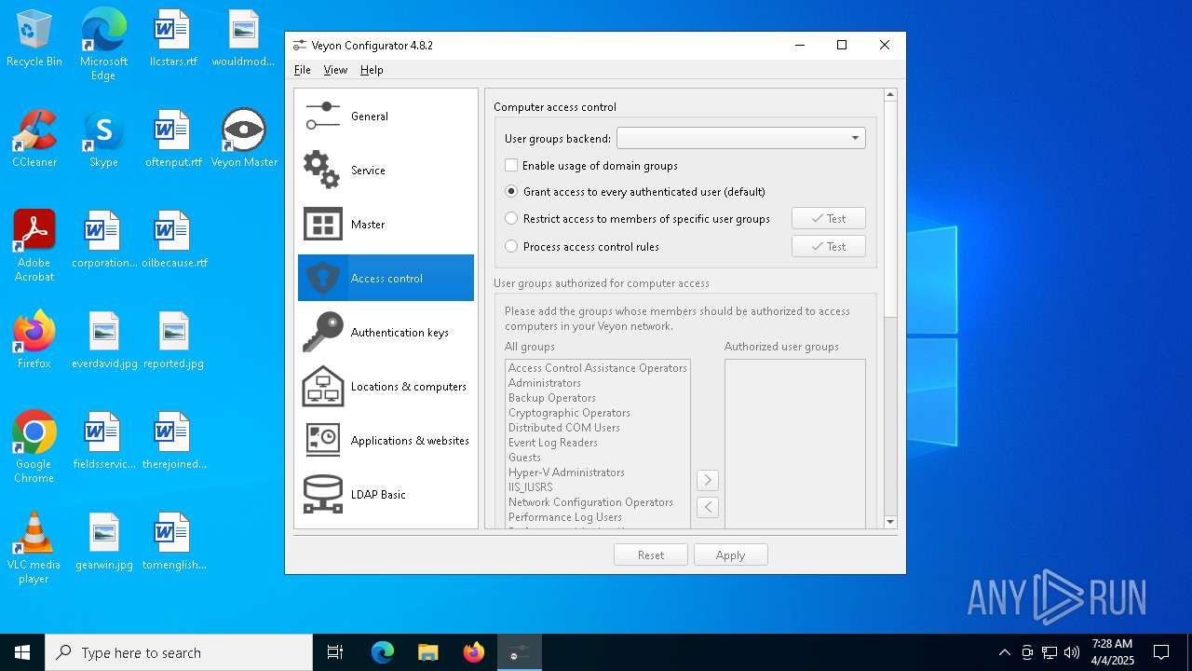The image size is (1192, 671).
Task: Select Hyper-V Administrators group
Action: click(598, 472)
